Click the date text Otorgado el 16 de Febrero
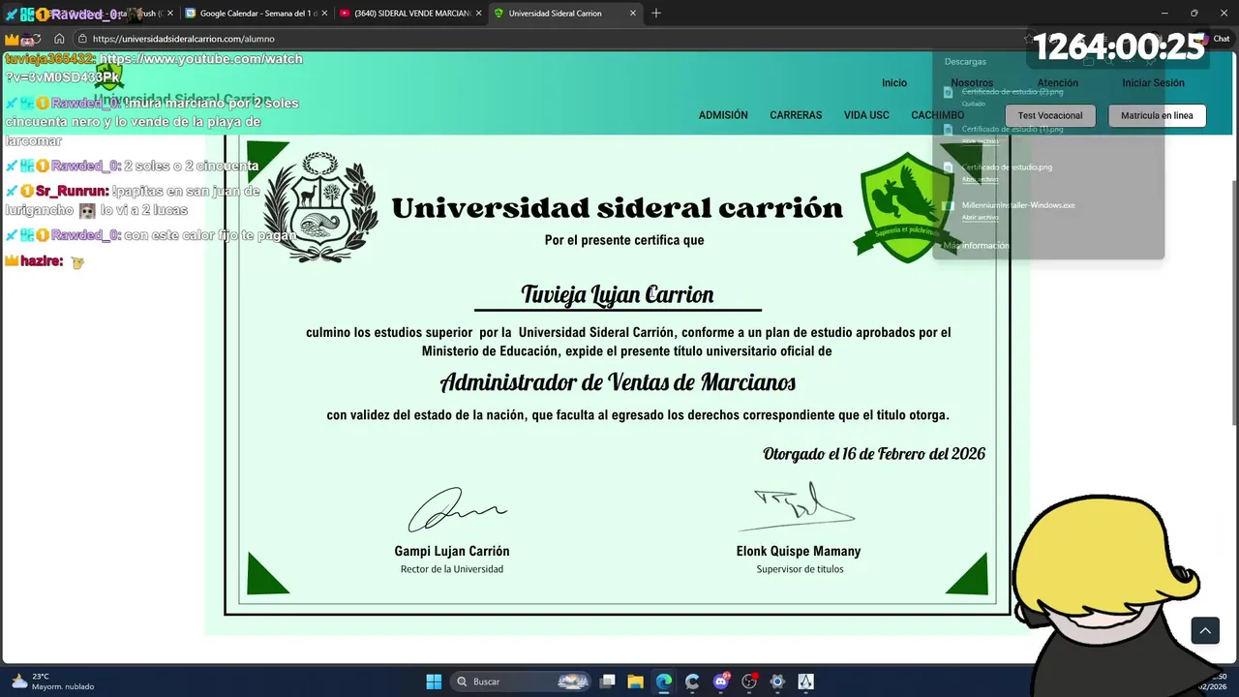The height and width of the screenshot is (697, 1239). 874,454
